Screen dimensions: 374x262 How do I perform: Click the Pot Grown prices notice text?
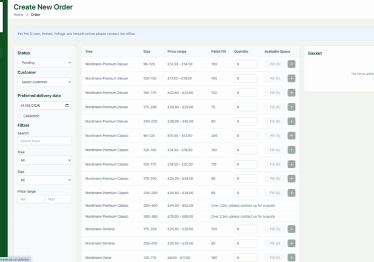coord(76,34)
